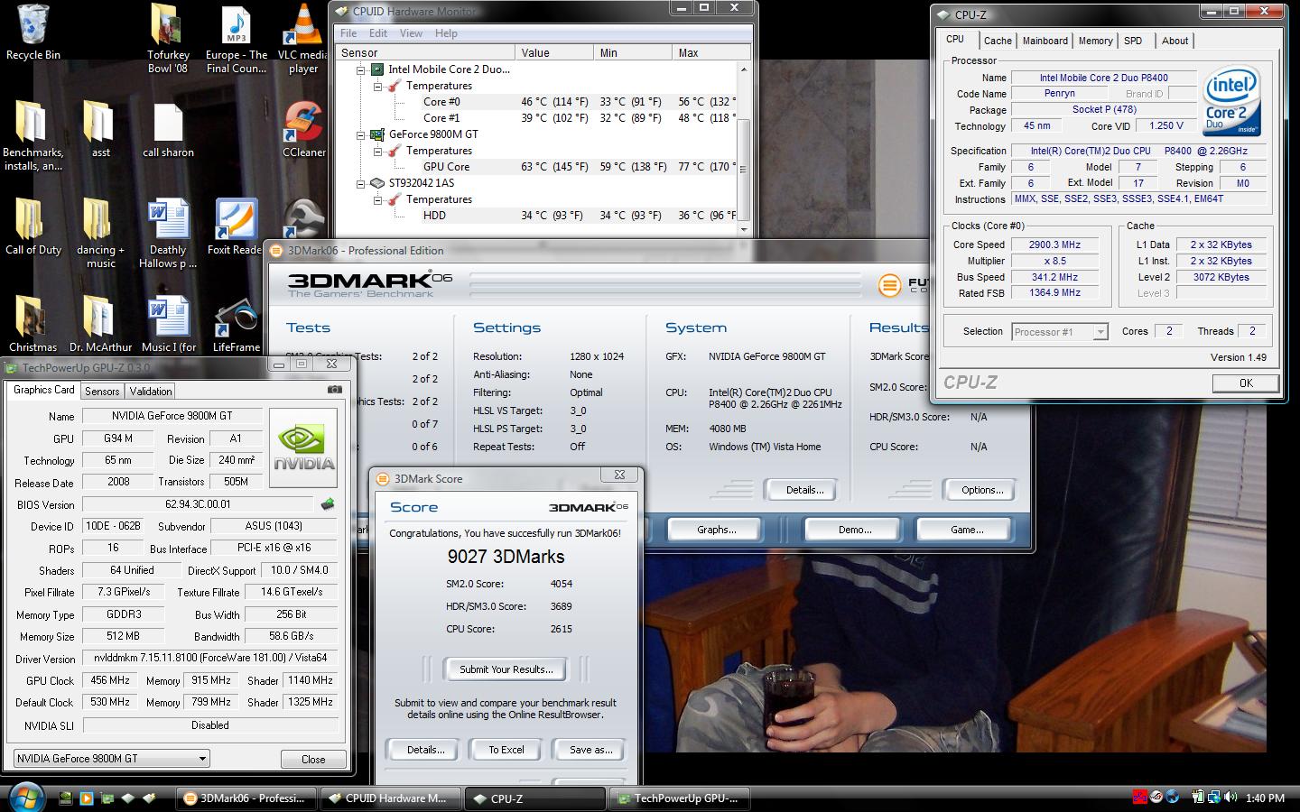Open the GPU selection dropdown in GPU-Z

pos(202,759)
